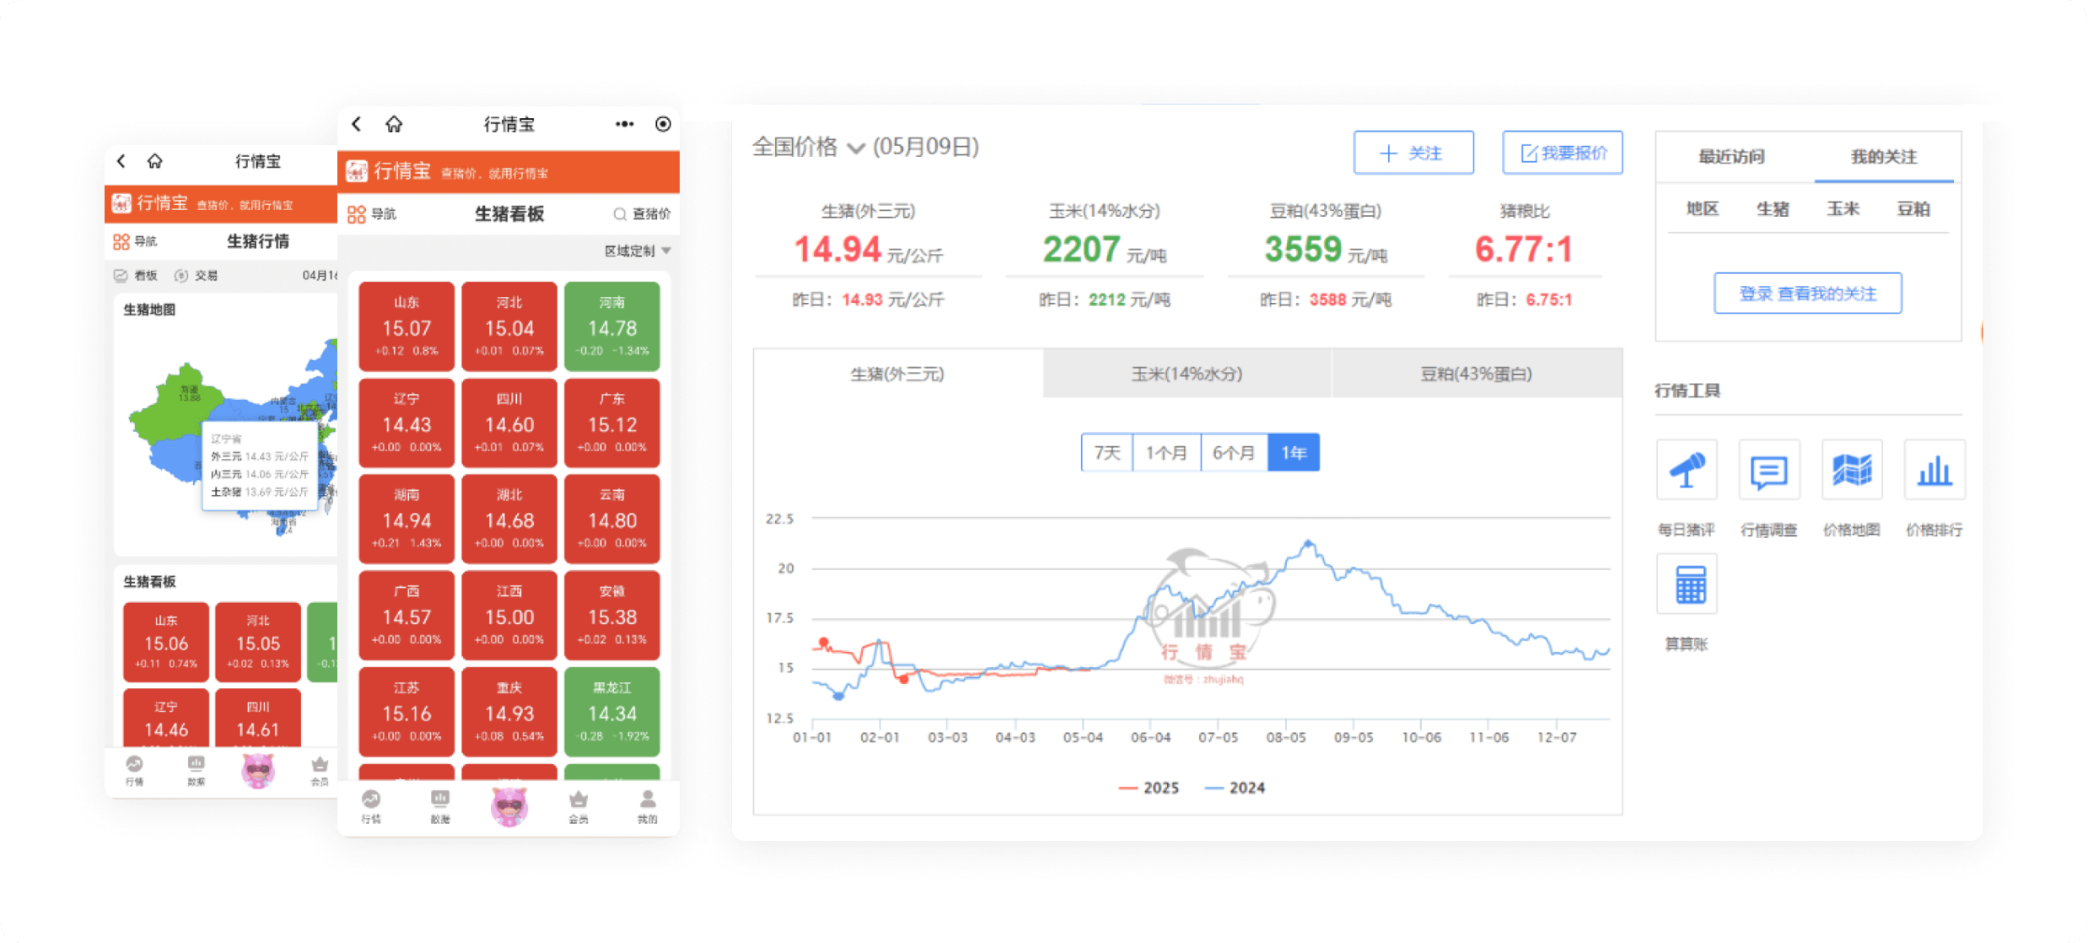2088x943 pixels.
Task: Switch to the 最近访问 tab
Action: point(1730,157)
